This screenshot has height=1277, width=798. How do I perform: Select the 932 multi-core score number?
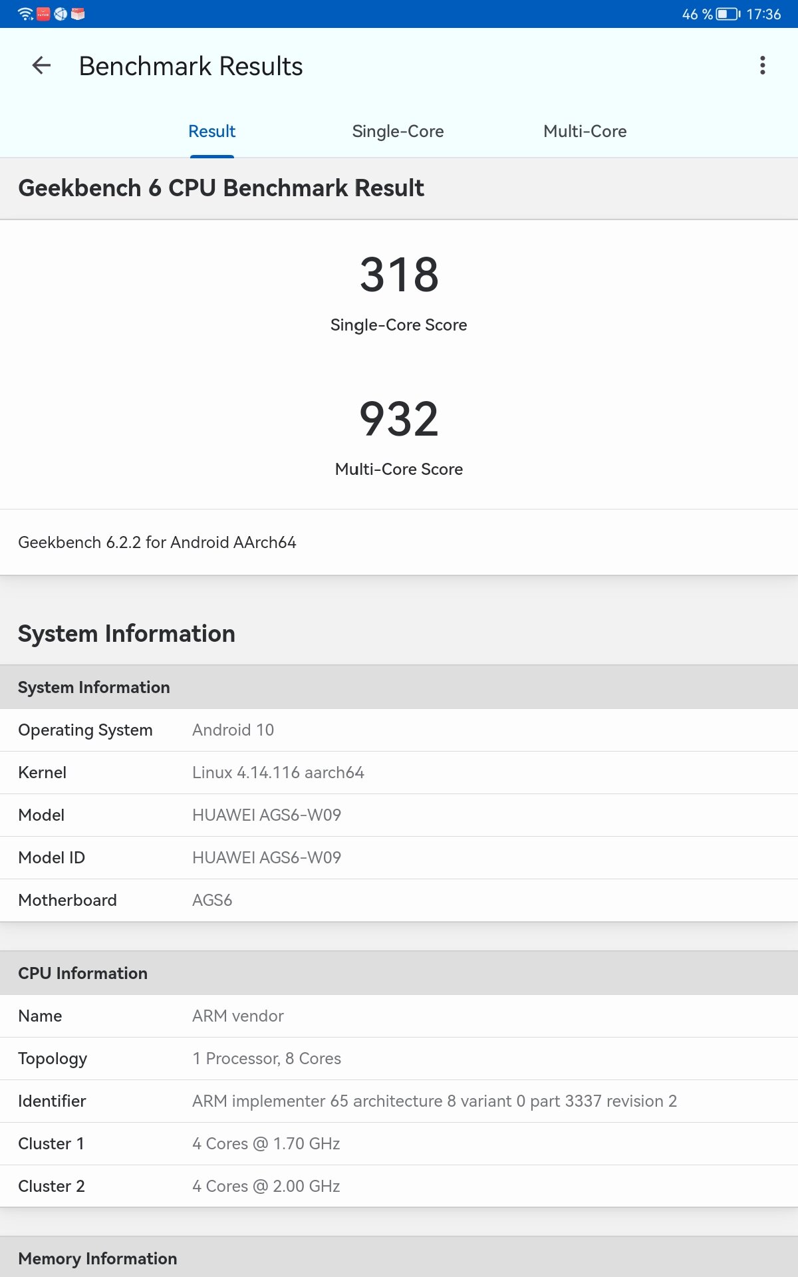(x=399, y=419)
